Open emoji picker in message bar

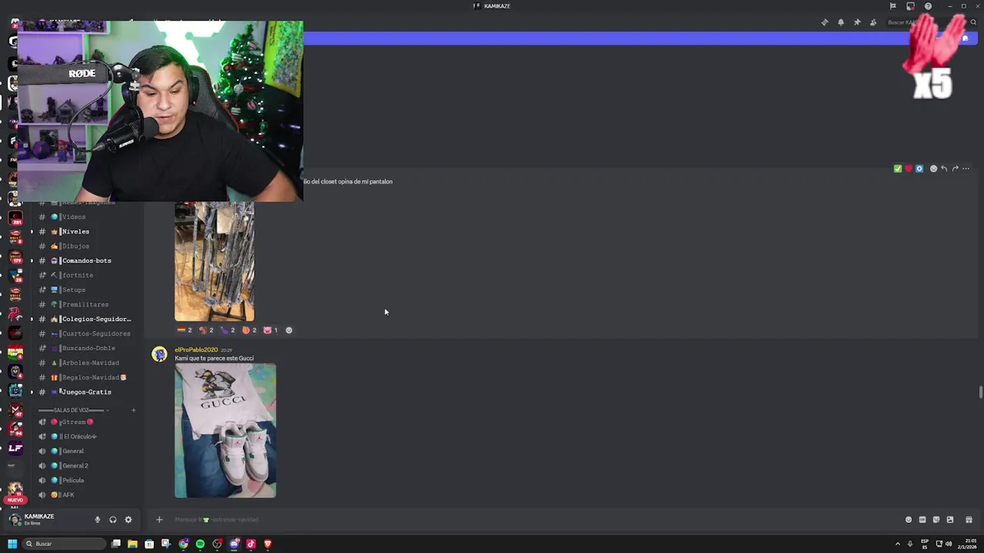pos(909,520)
